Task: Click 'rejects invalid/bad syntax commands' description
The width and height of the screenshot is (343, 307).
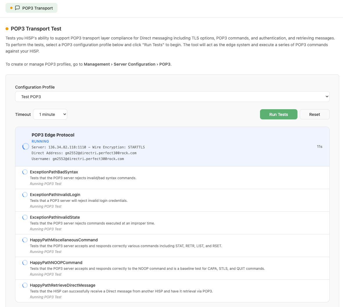Action: click(x=83, y=178)
